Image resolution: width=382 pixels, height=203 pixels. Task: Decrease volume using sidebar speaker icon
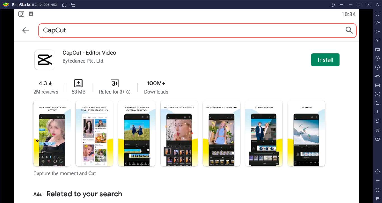click(x=378, y=32)
